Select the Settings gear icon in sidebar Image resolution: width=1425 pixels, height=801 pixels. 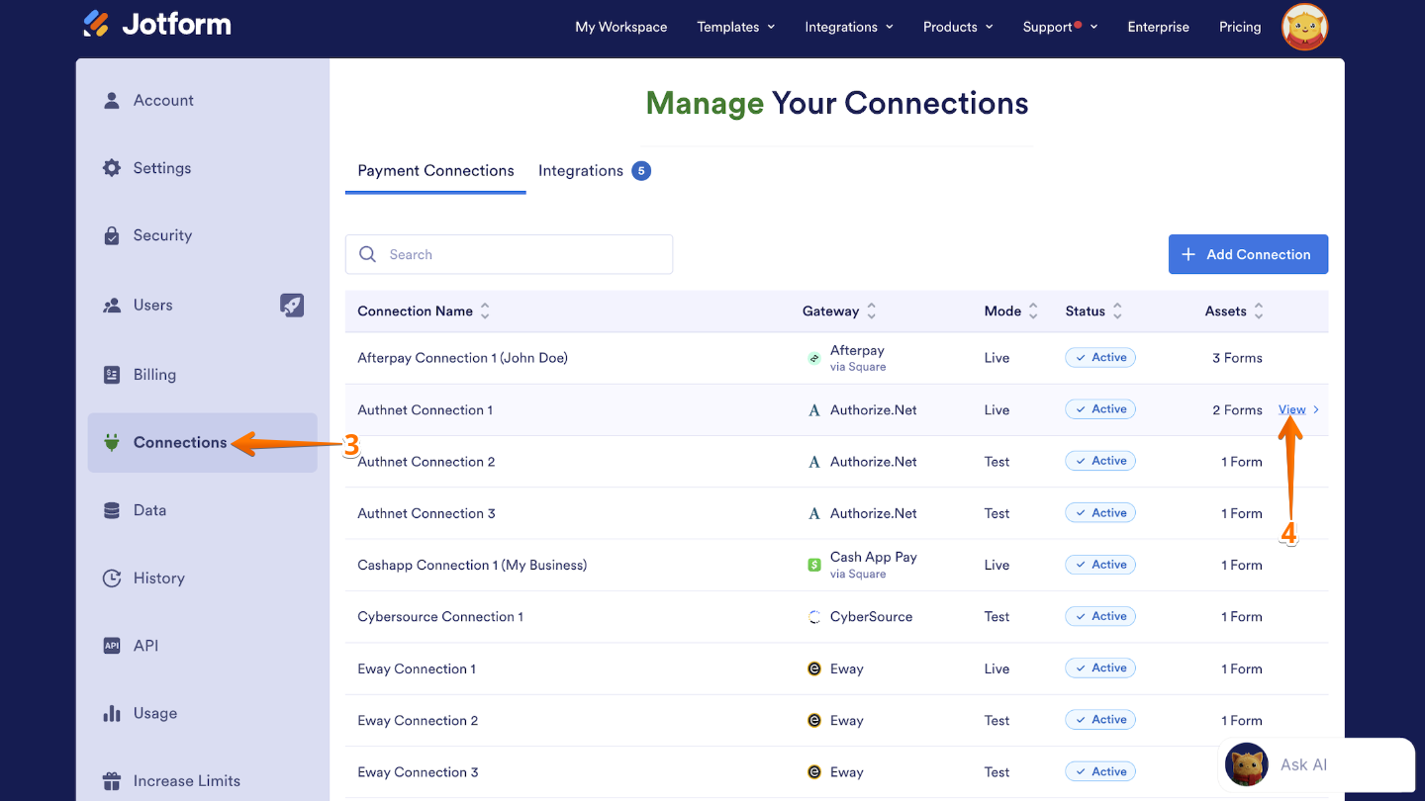tap(112, 167)
